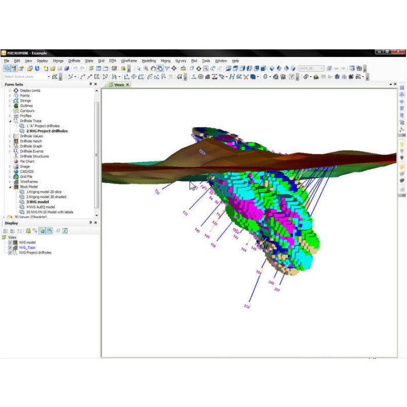
Task: Open the Select Active Layer dropdown
Action: (x=48, y=76)
